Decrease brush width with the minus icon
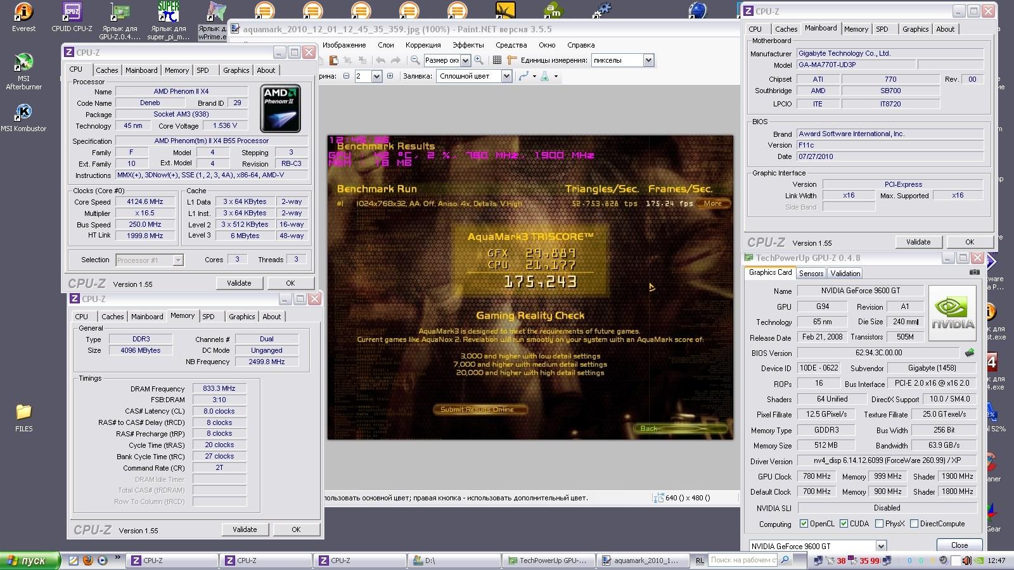Screen dimensions: 1014x570 (346, 76)
